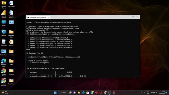Close the Anaconda Prompt tab

[x=48, y=17]
